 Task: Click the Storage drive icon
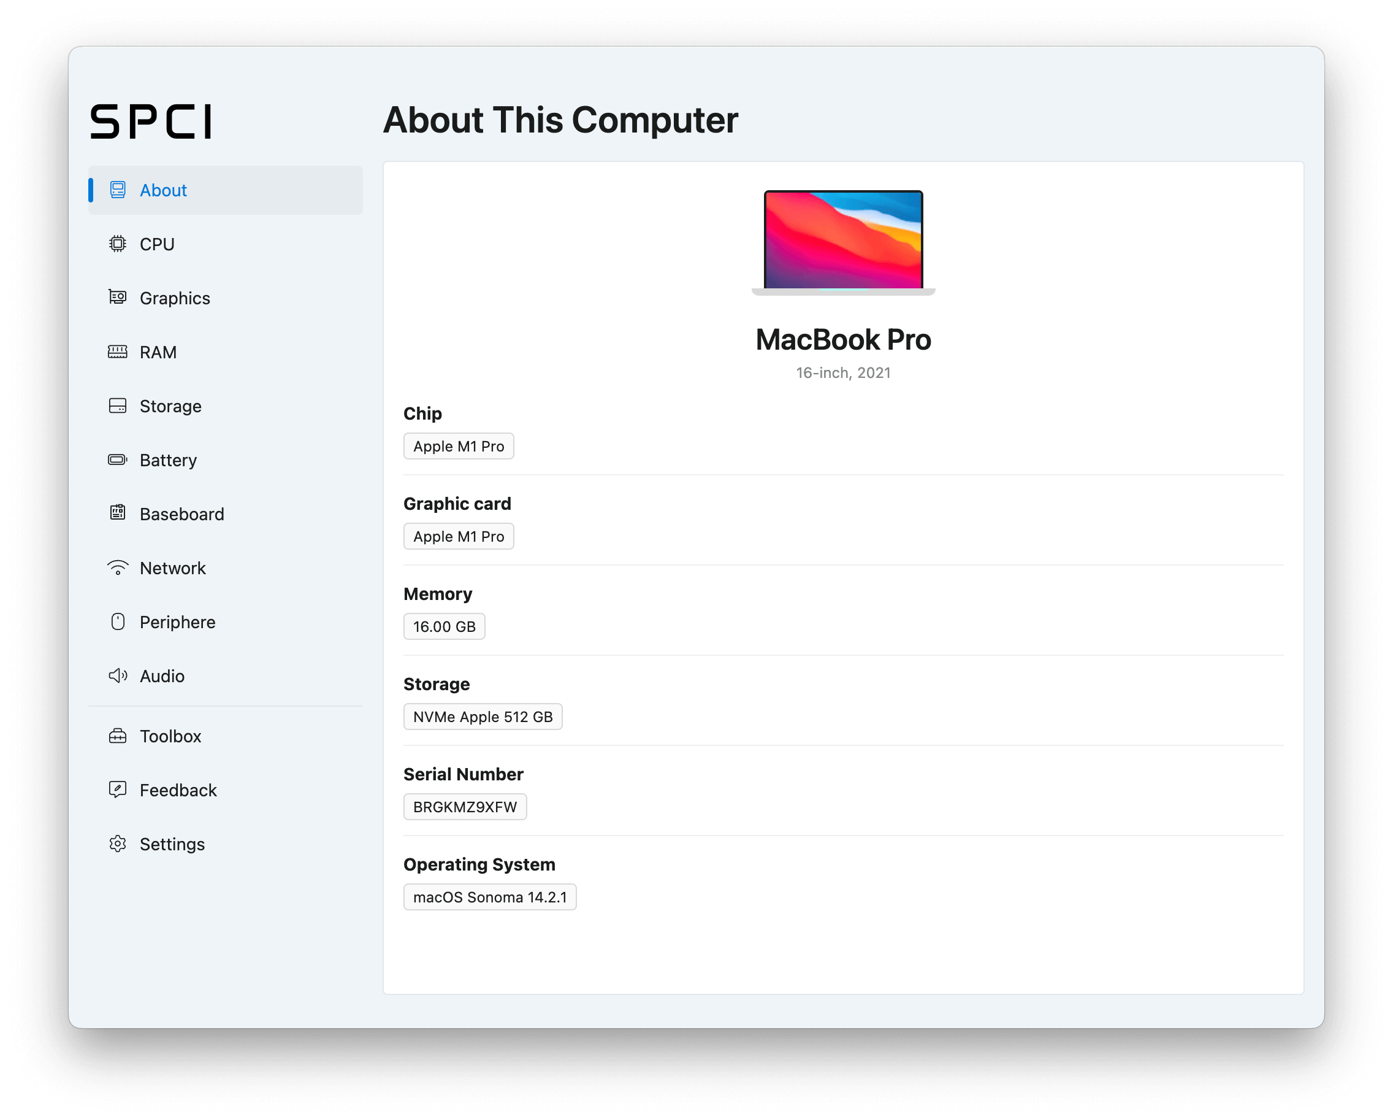[x=118, y=406]
